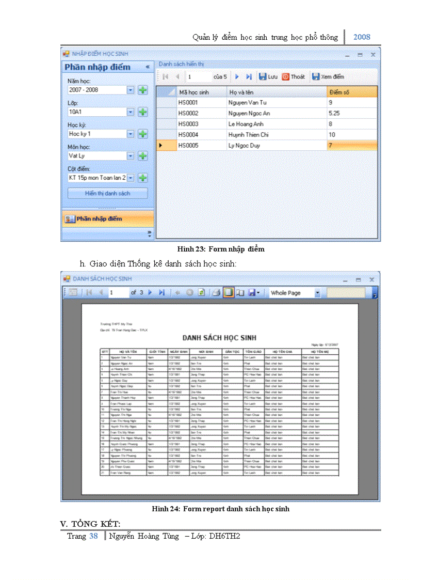
Task: Open the Năm học dropdown
Action: (x=131, y=90)
